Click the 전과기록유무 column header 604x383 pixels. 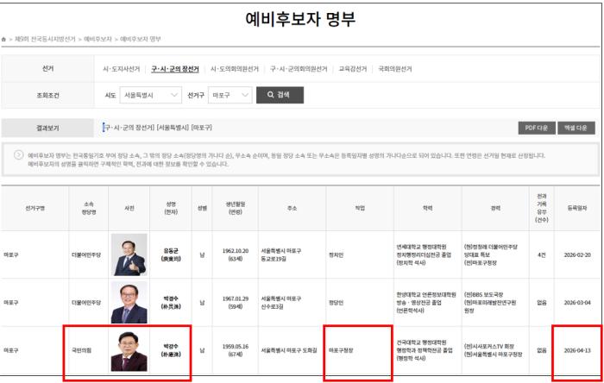point(542,208)
